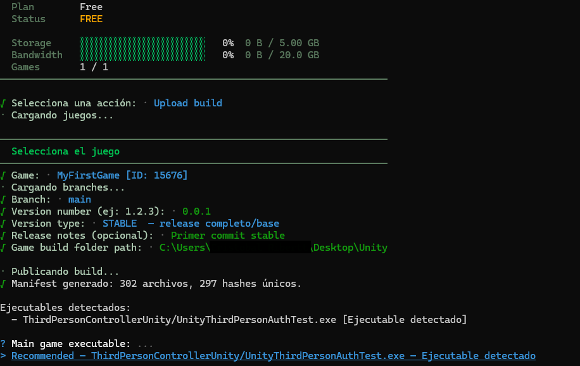580x366 pixels.
Task: Select the recommended UnityThirdPersonAuthTest.exe option
Action: pyautogui.click(x=274, y=356)
